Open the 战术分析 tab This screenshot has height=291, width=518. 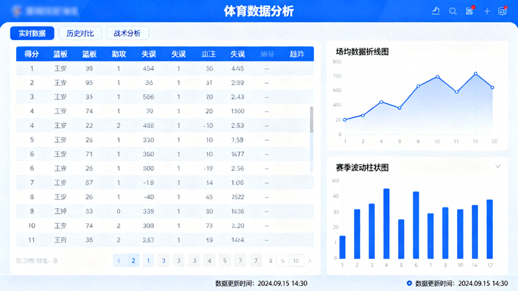[127, 34]
